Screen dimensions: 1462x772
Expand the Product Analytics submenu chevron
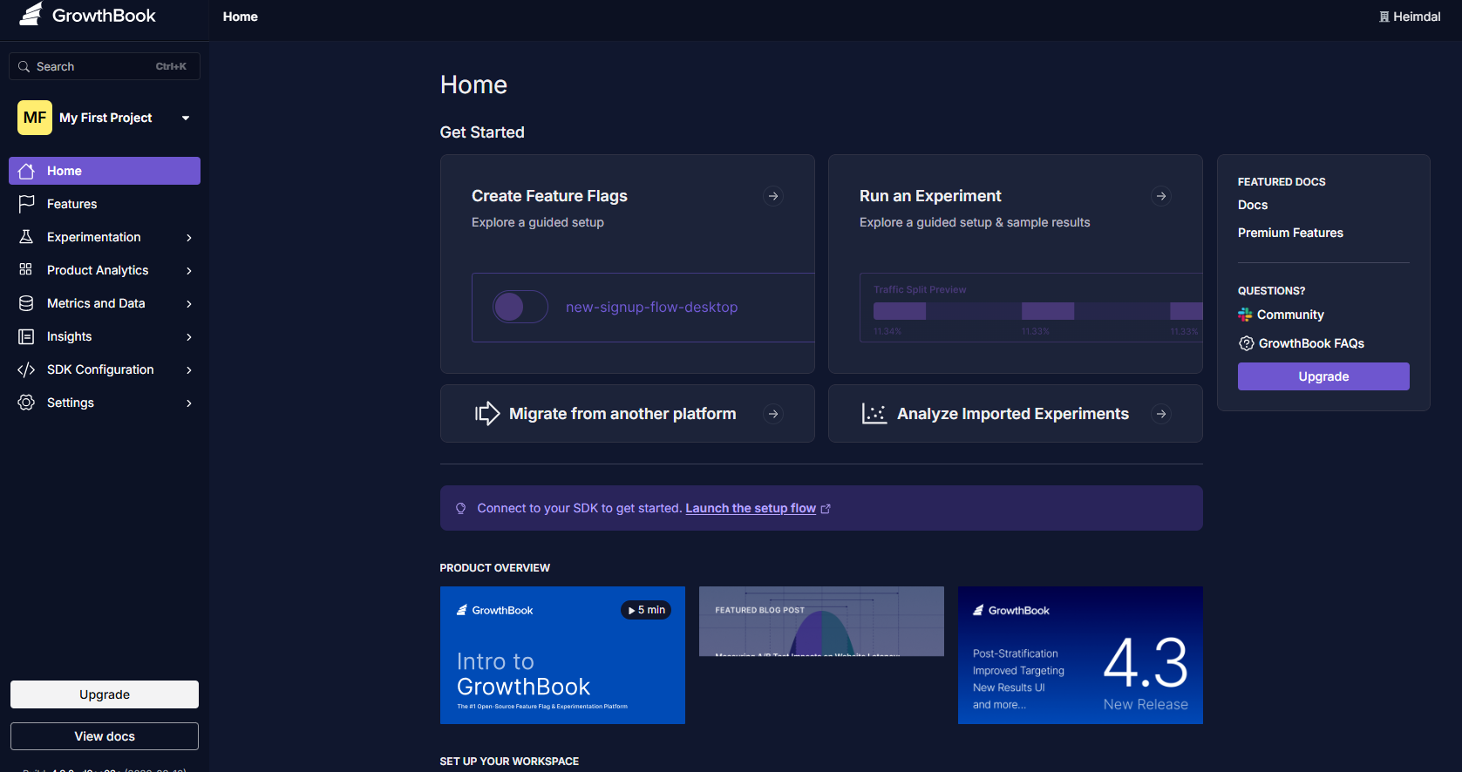(x=189, y=271)
